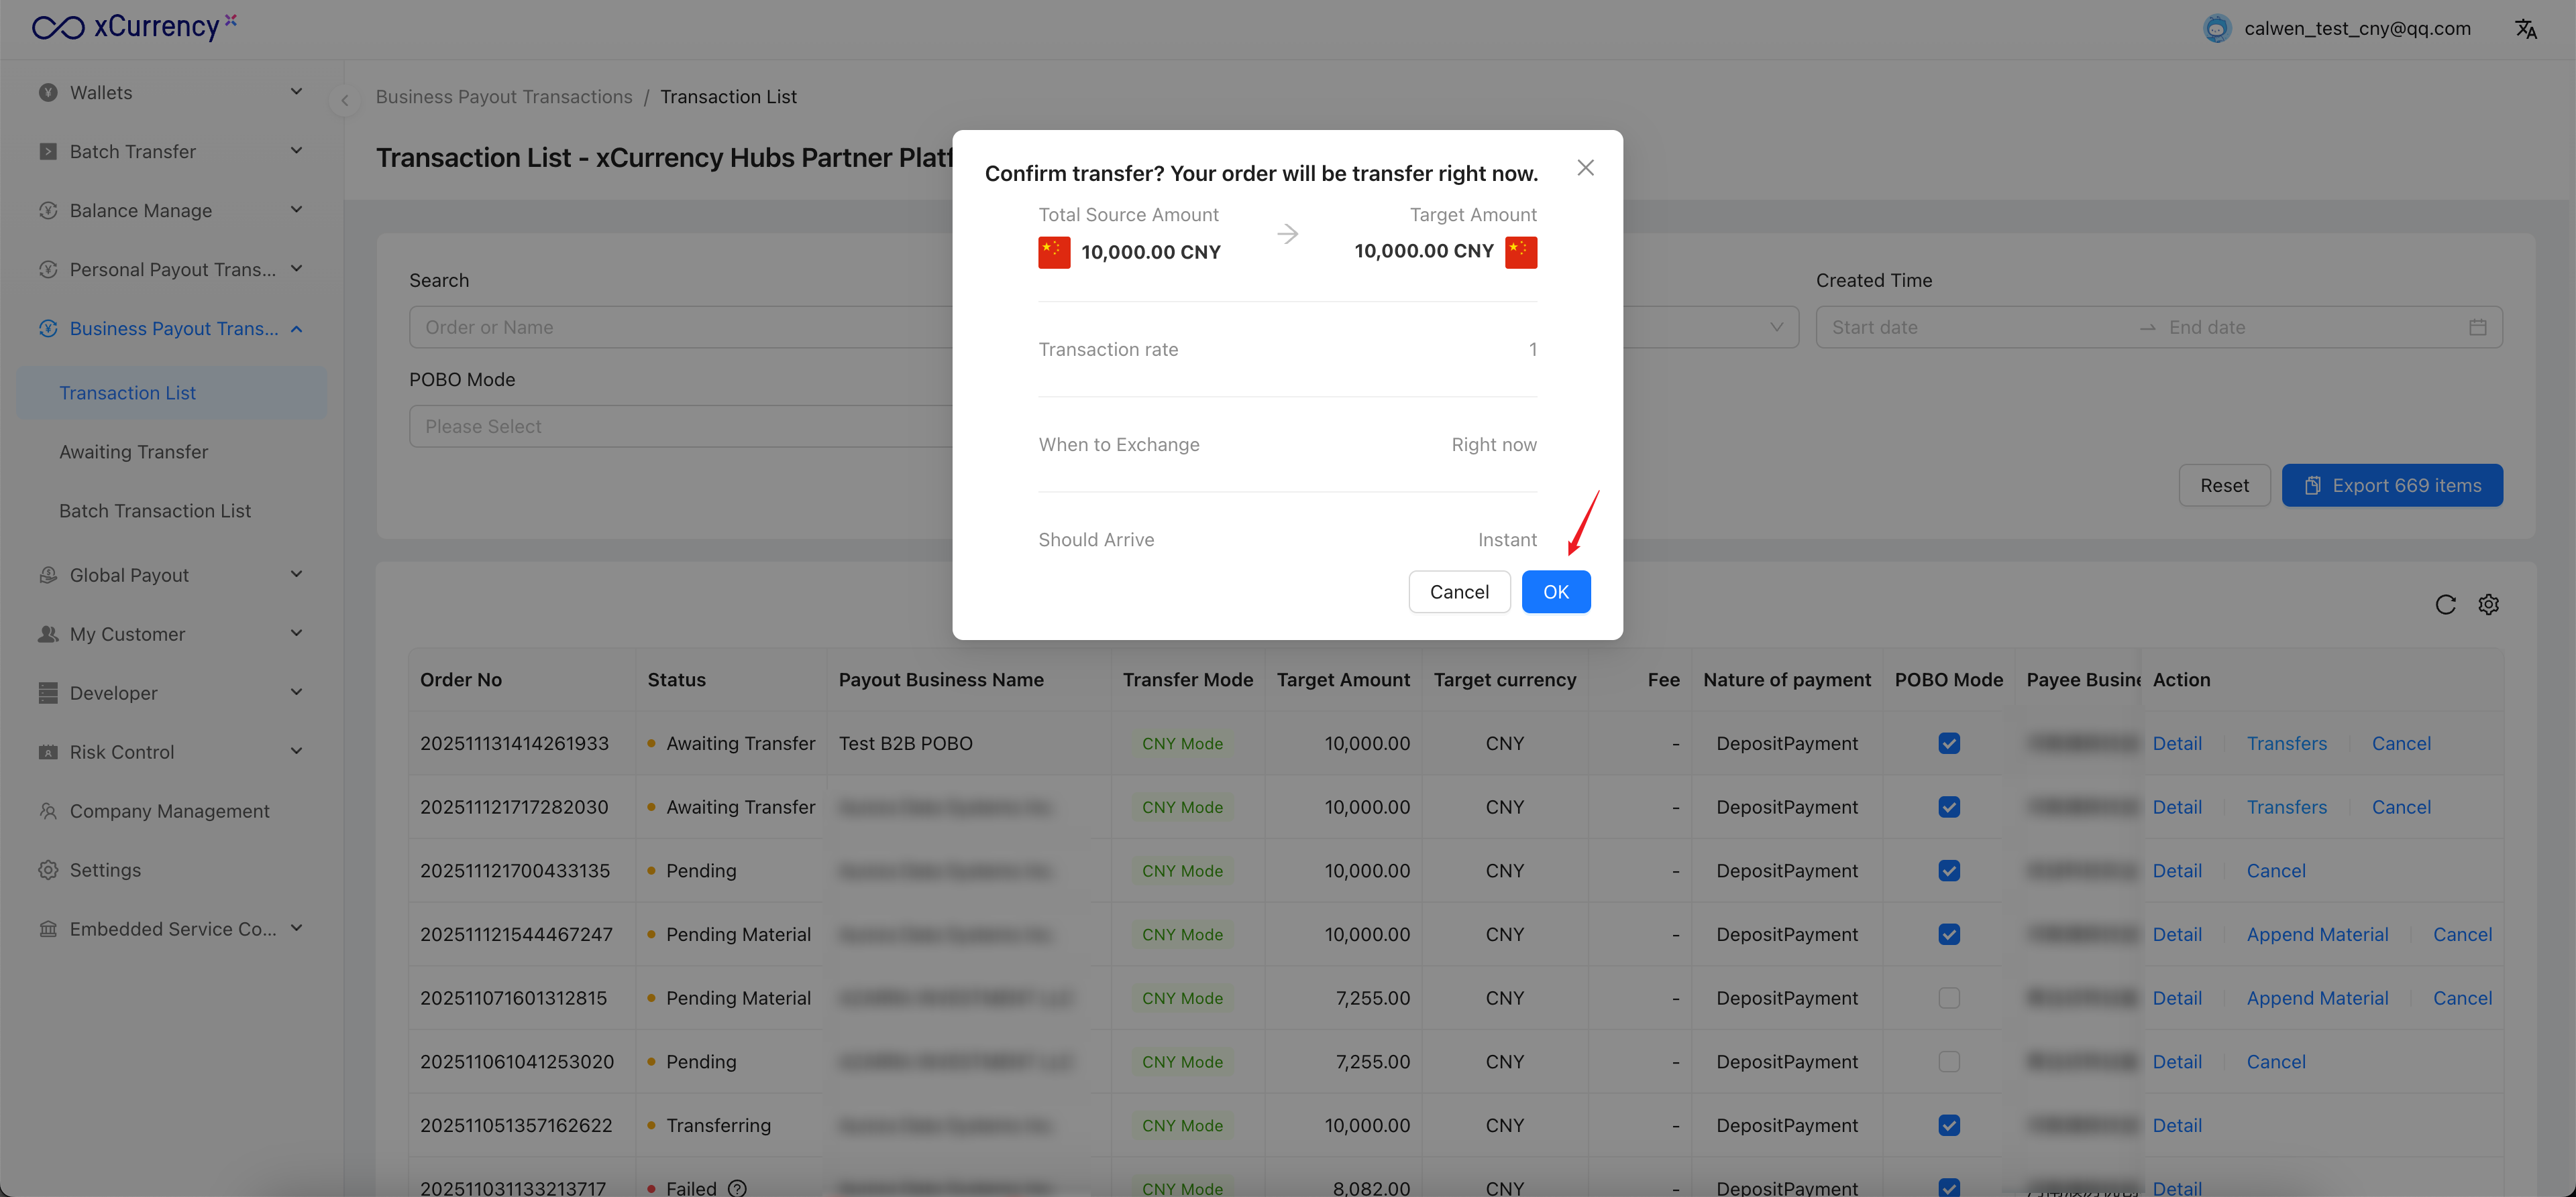This screenshot has width=2576, height=1197.
Task: Open Awaiting Transfer submenu item
Action: [x=134, y=452]
